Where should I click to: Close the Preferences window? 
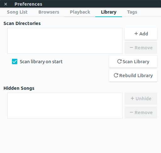click(x=6, y=4)
